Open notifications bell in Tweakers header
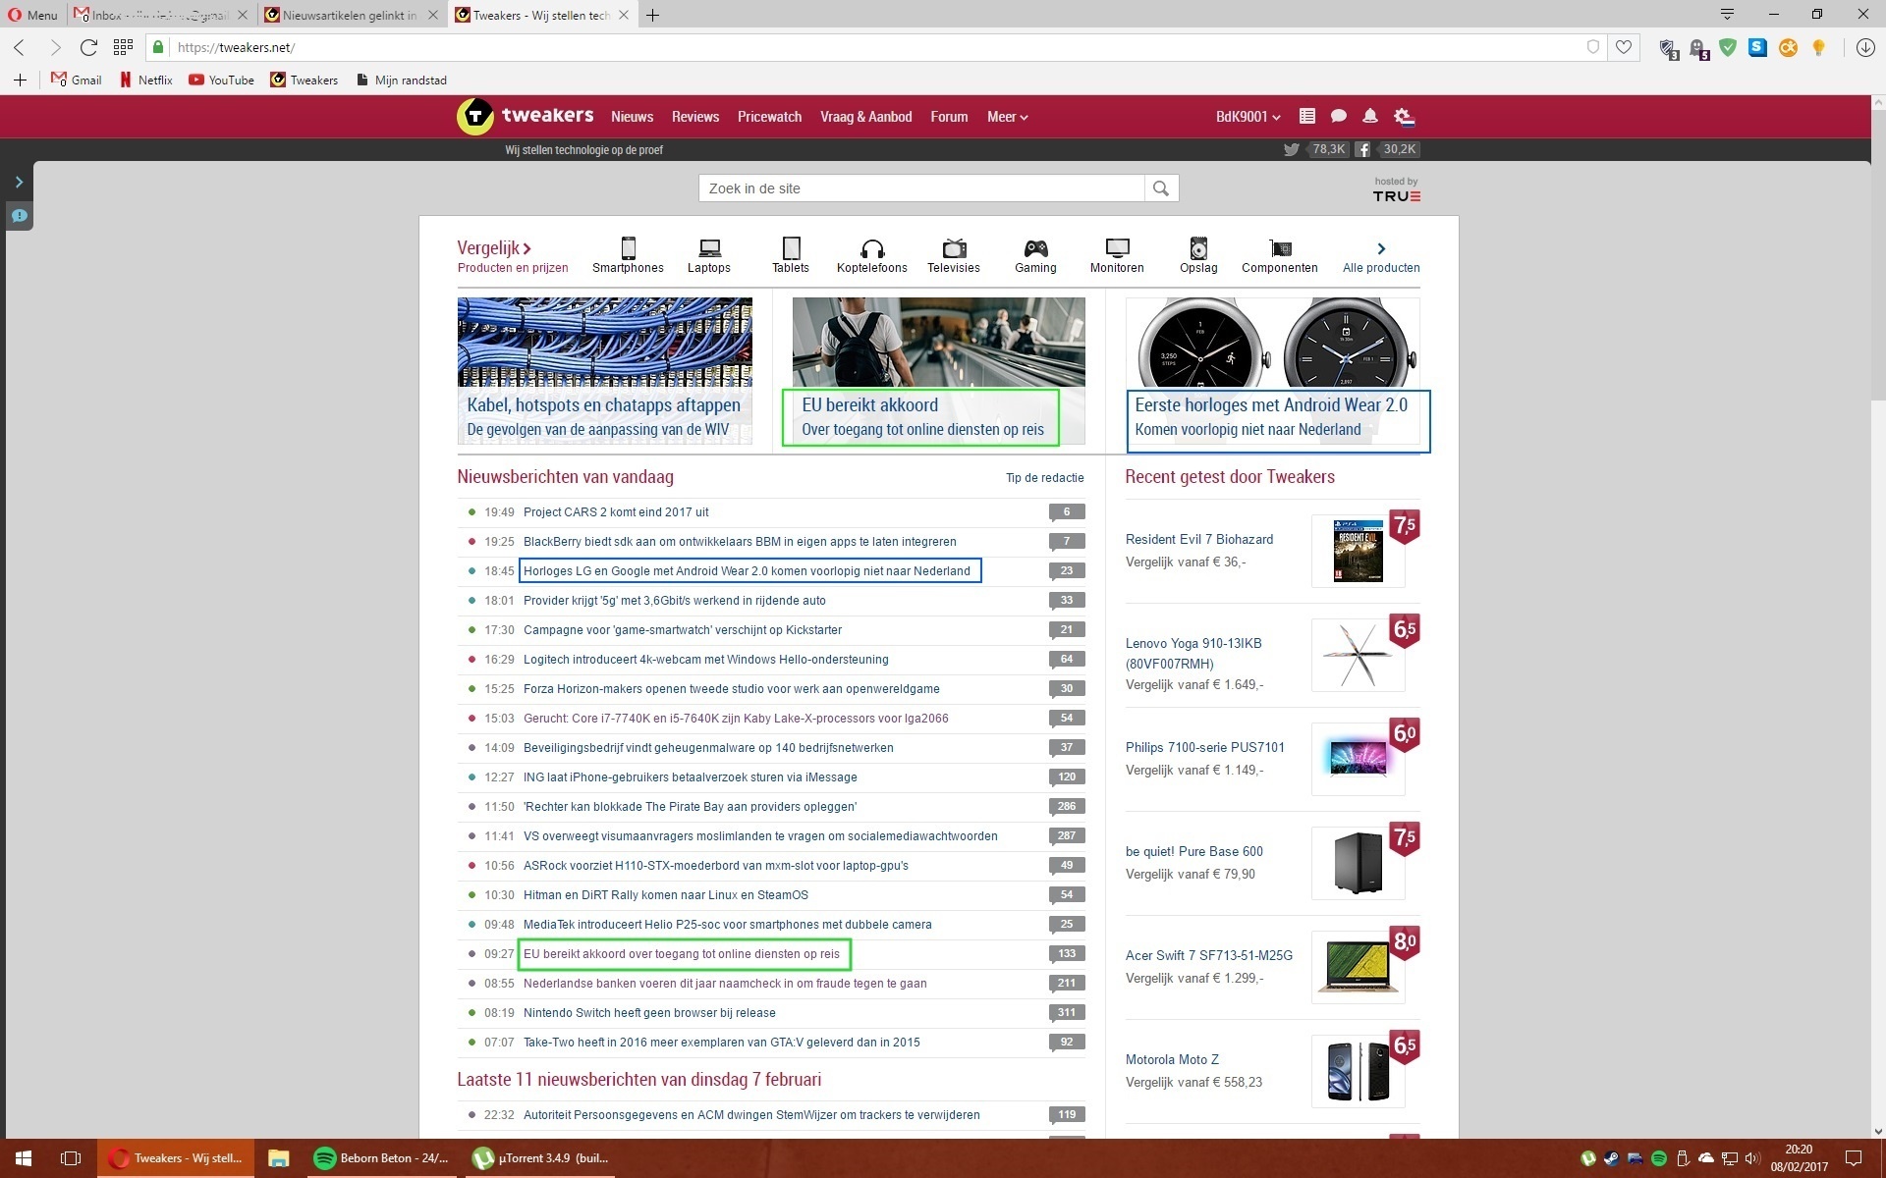This screenshot has width=1886, height=1178. 1369,116
